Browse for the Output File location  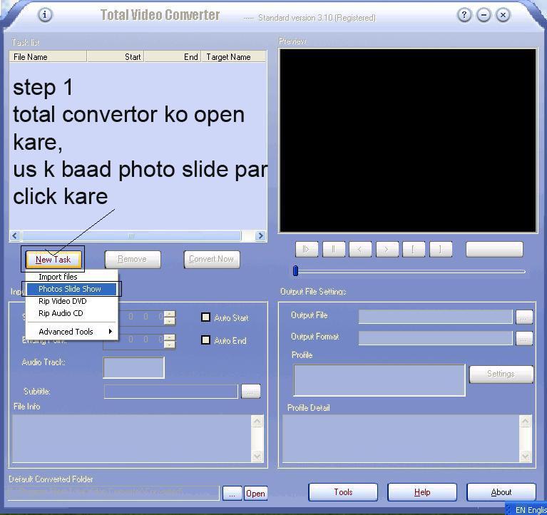click(524, 317)
